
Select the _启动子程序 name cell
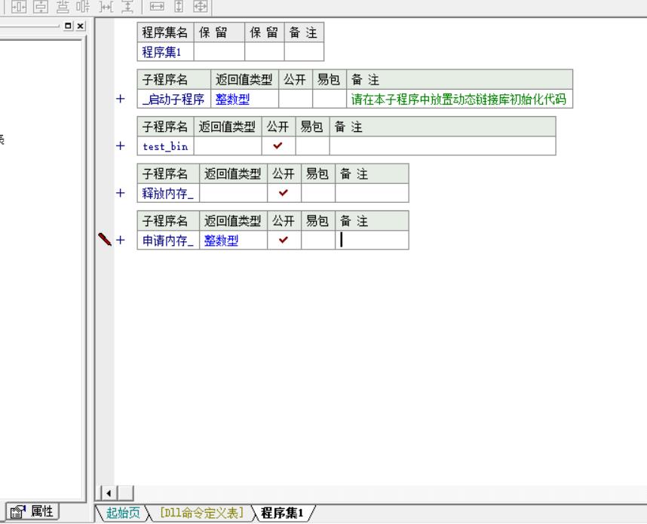[x=173, y=99]
